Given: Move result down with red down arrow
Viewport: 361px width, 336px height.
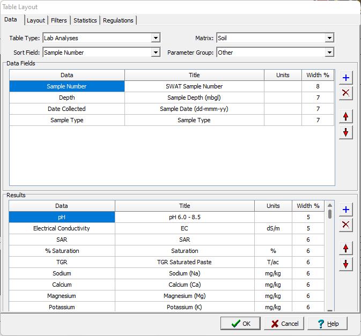Looking at the screenshot, I should [346, 264].
